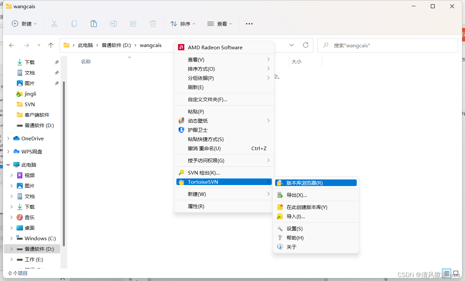Viewport: 465px width, 281px height.
Task: Open the 查看 (View) toolbar dropdown
Action: pyautogui.click(x=220, y=24)
